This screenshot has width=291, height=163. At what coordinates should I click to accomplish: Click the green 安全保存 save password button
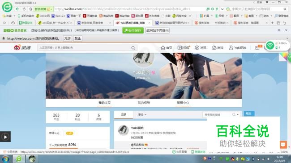pos(133,30)
